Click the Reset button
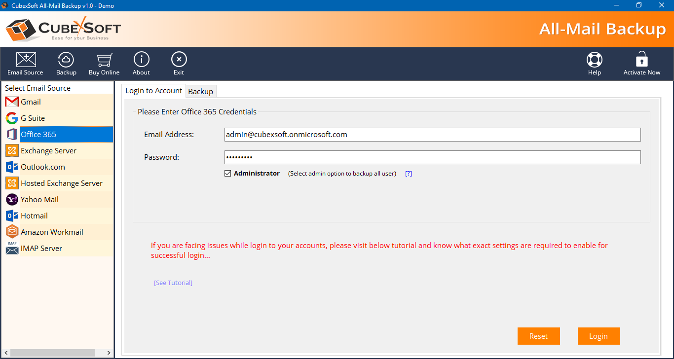674x359 pixels. [538, 336]
